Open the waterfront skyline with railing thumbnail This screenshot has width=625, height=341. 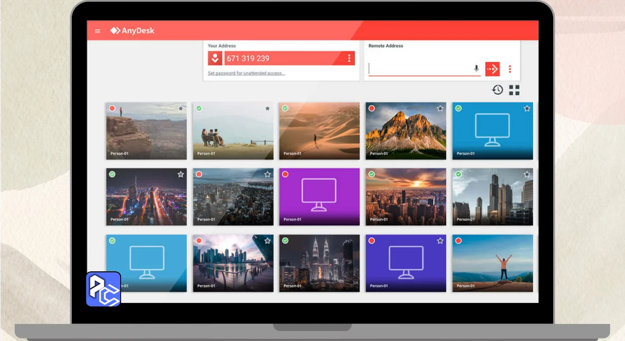tap(233, 263)
